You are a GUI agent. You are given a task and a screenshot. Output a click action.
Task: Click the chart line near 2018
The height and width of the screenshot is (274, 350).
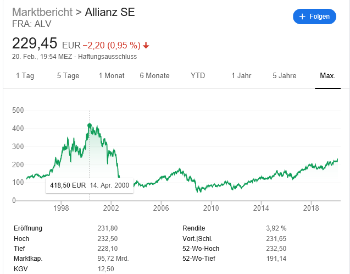(312, 165)
